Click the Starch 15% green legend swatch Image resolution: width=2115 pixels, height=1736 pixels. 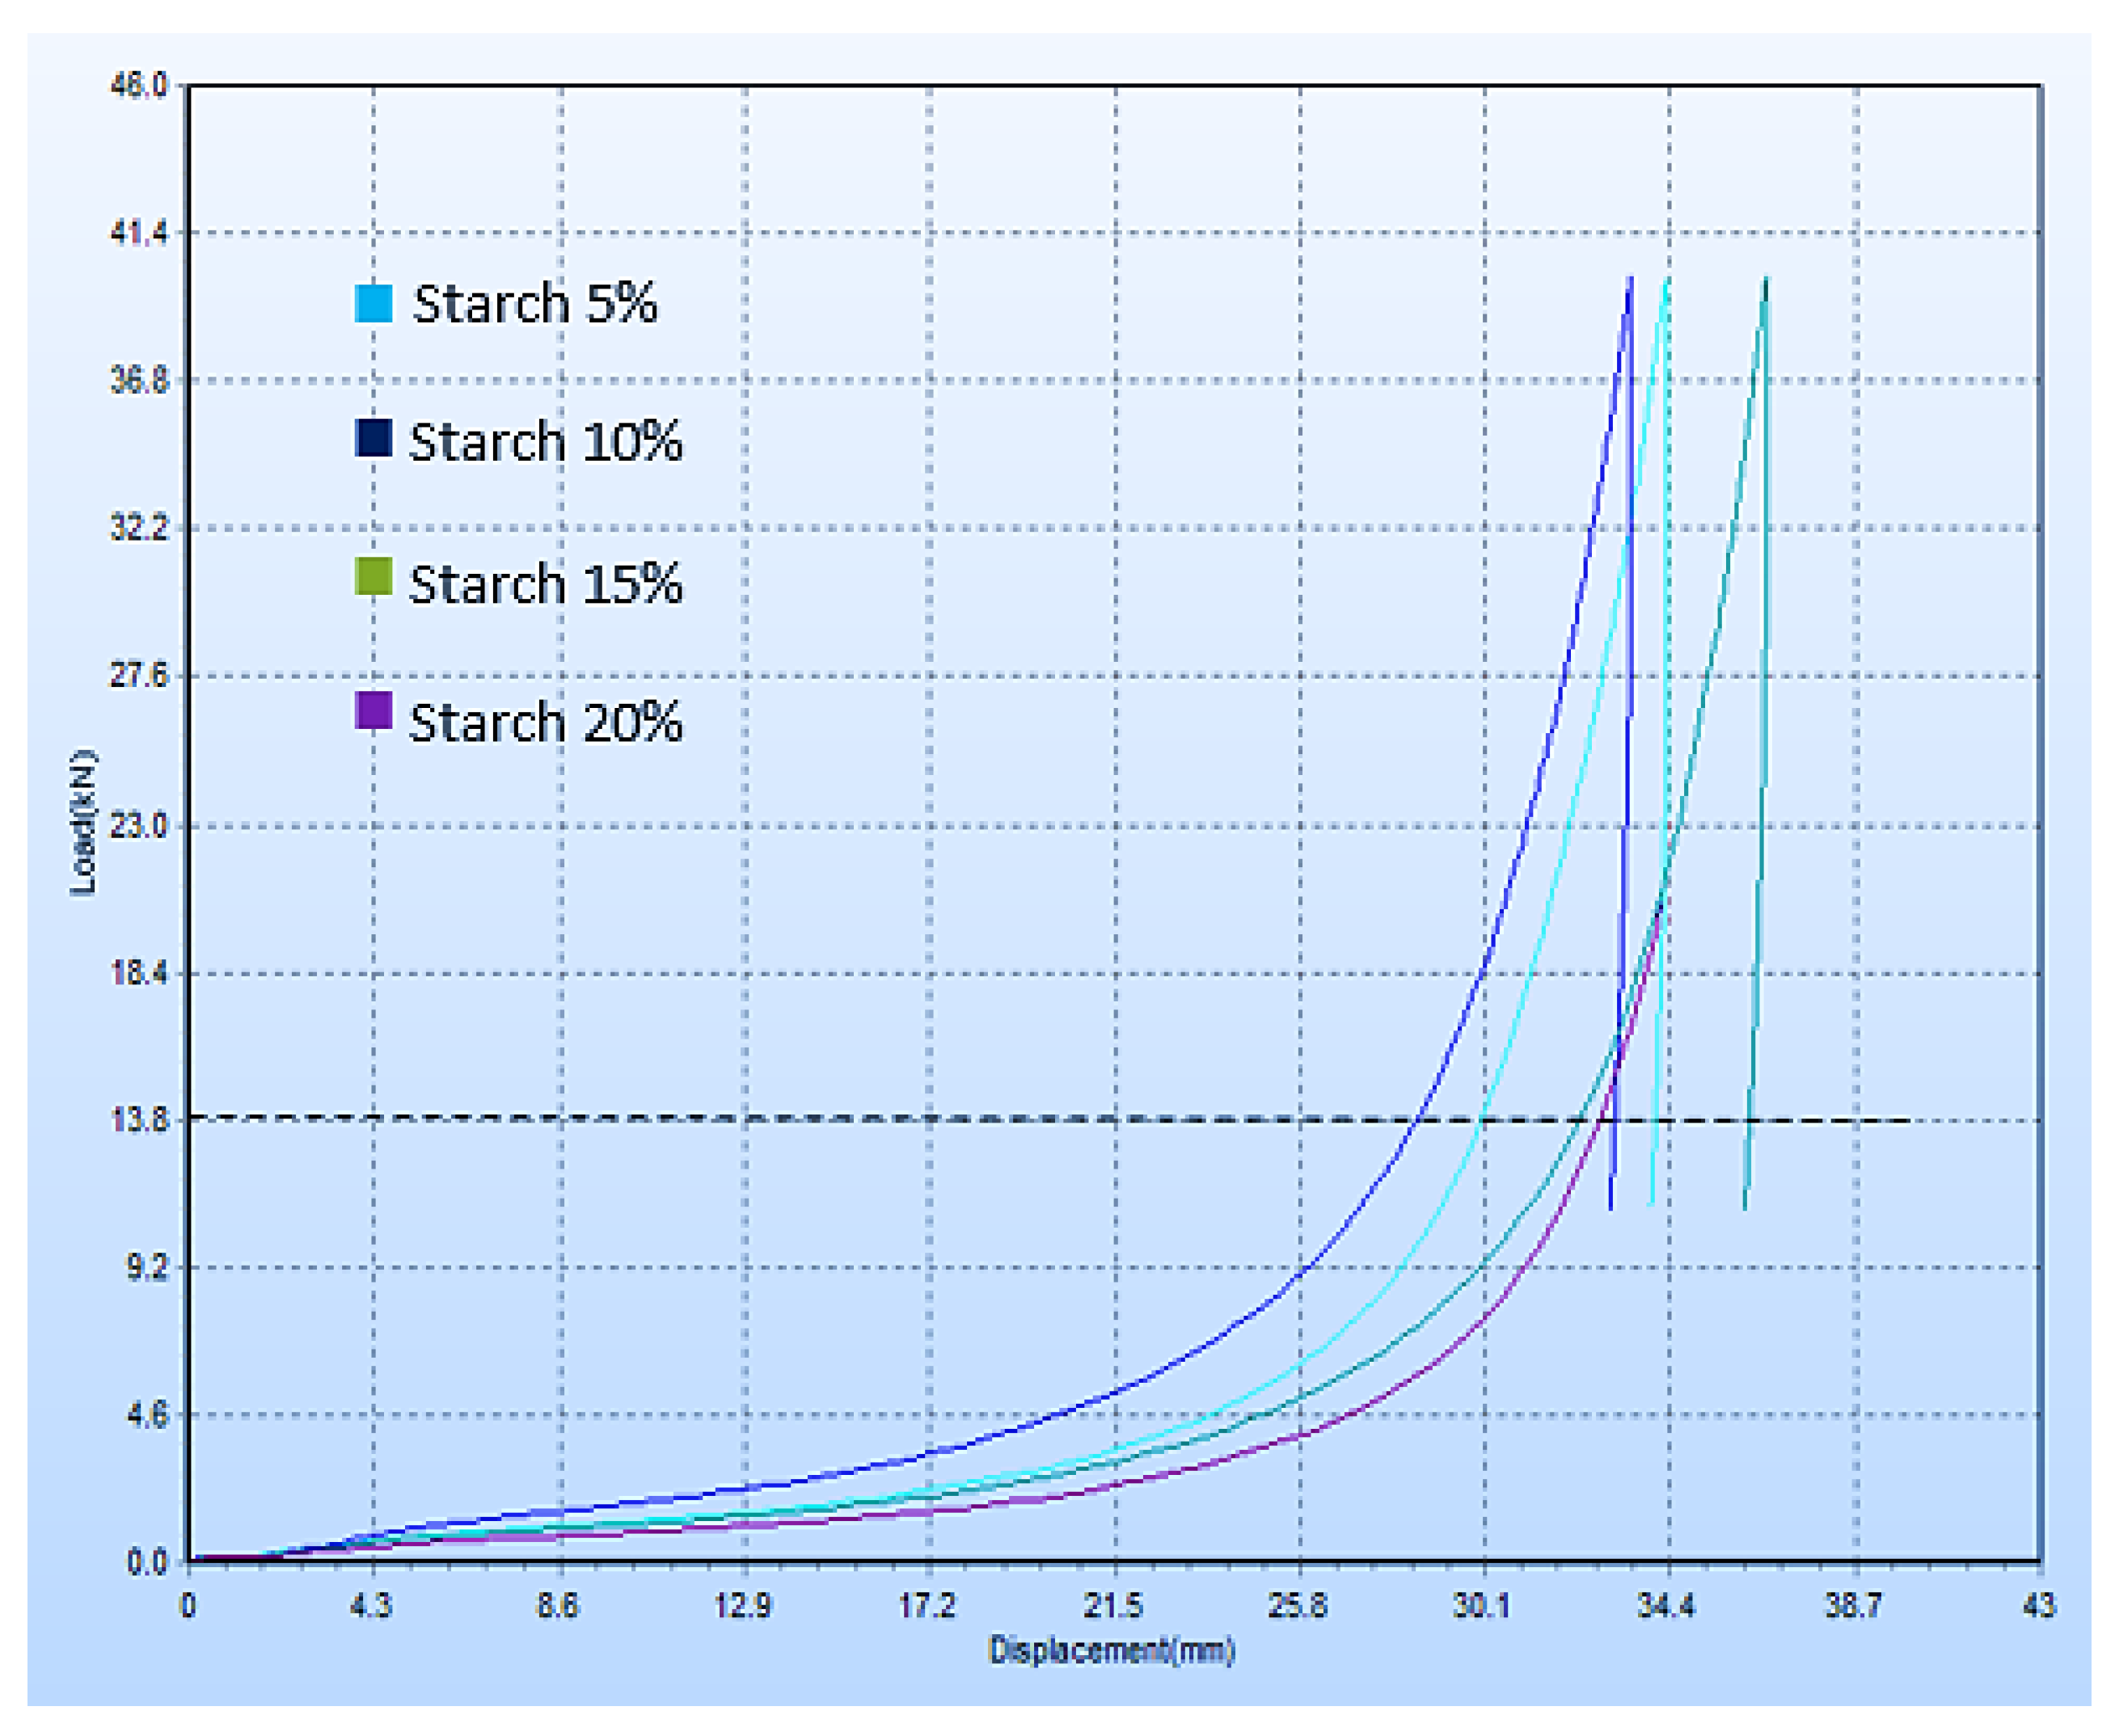click(x=374, y=577)
